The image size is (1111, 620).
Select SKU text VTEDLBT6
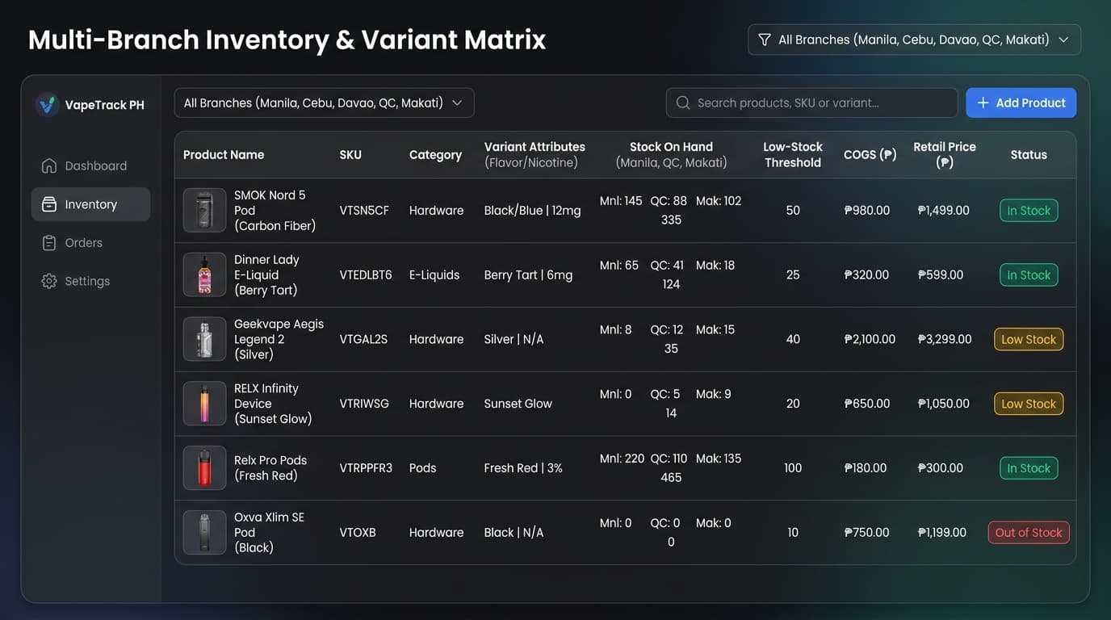click(366, 275)
